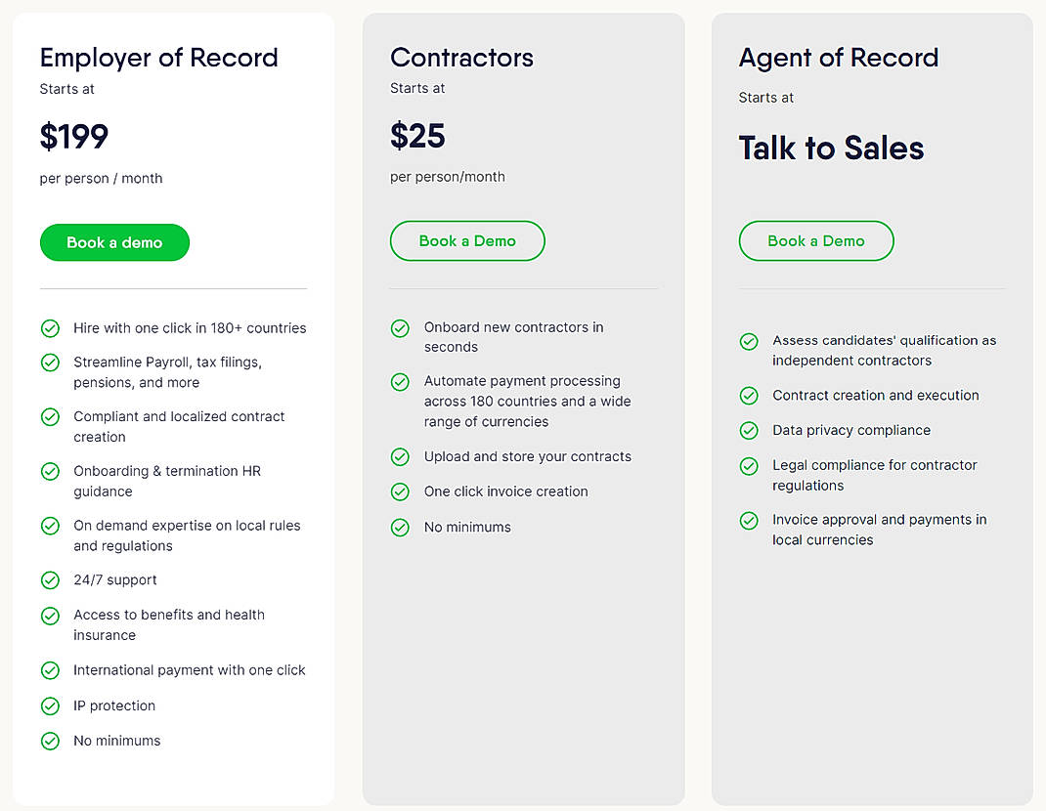1046x811 pixels.
Task: Click the green "Book a demo" button under Employer of Record
Action: (114, 242)
